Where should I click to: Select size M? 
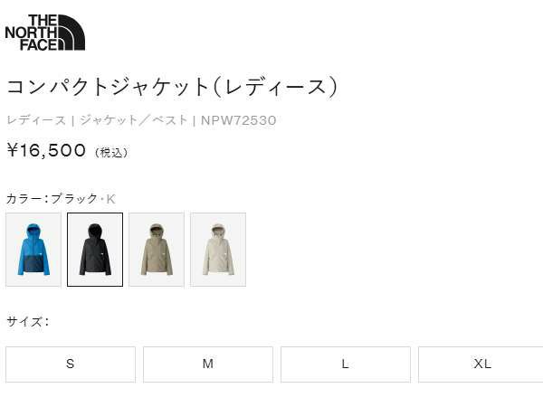(208, 364)
